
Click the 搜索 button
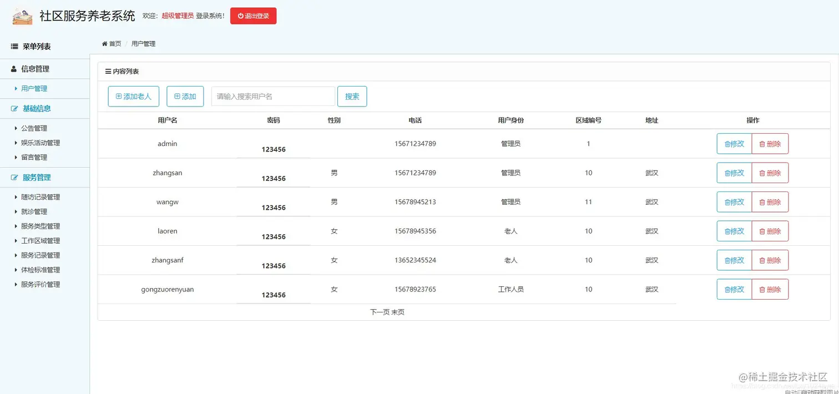point(352,97)
